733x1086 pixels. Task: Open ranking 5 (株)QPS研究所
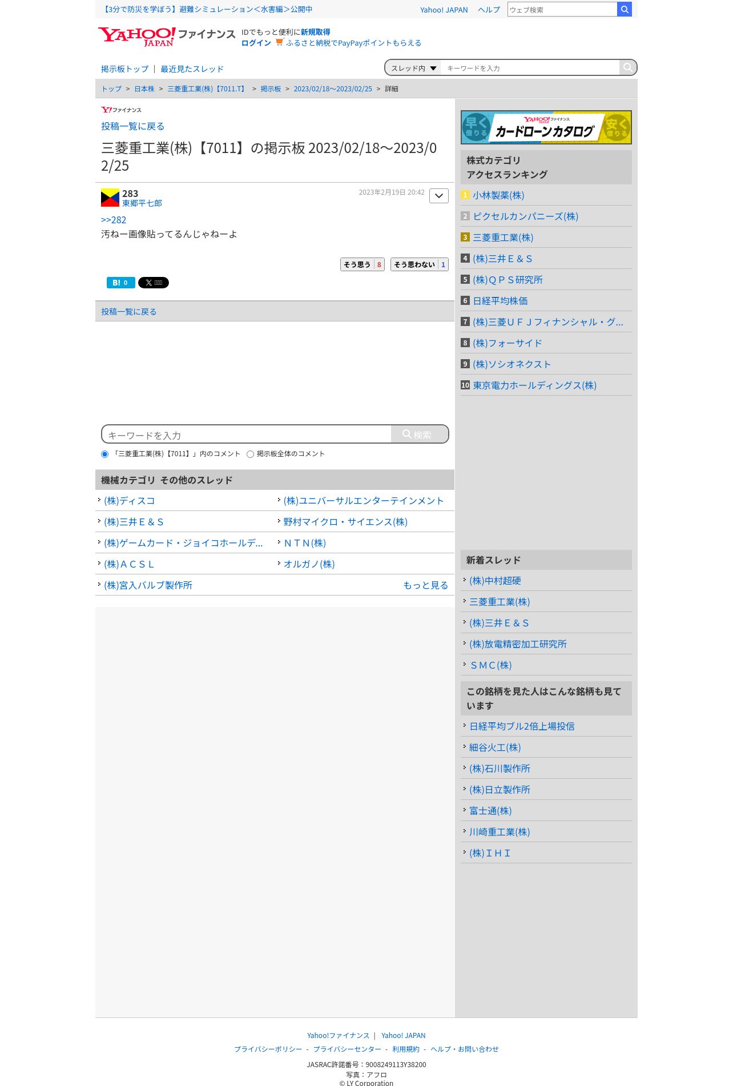tap(508, 280)
